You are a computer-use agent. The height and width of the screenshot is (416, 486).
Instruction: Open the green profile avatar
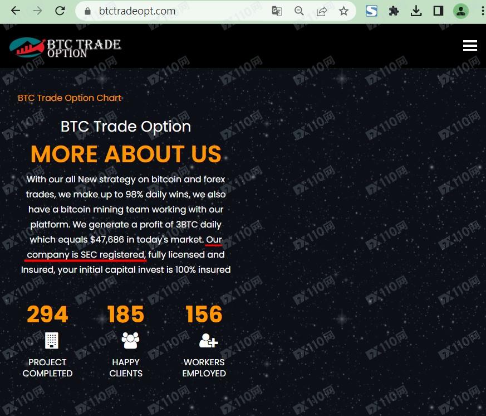(460, 11)
